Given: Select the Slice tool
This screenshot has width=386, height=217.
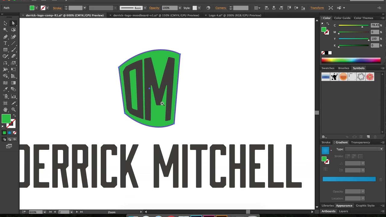Looking at the screenshot, I should pyautogui.click(x=13, y=103).
